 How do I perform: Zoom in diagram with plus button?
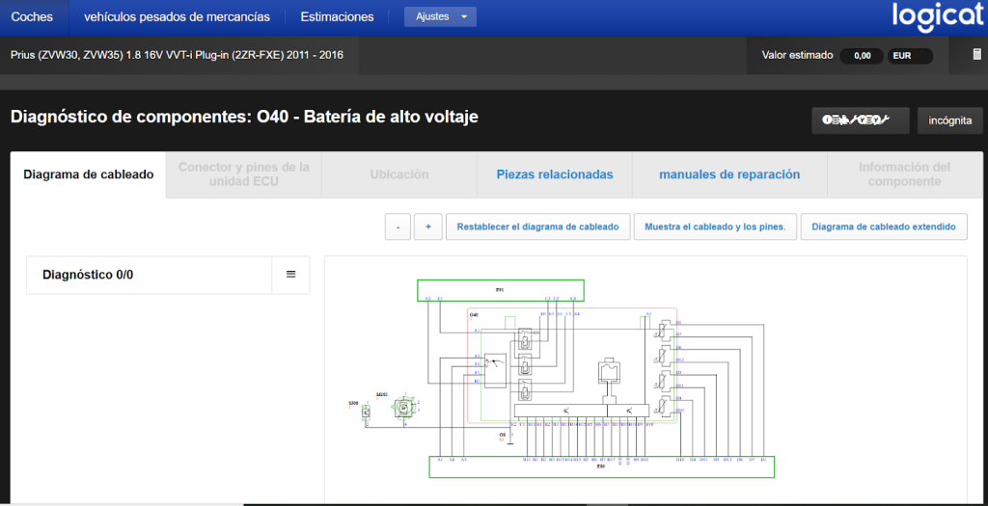pos(427,226)
